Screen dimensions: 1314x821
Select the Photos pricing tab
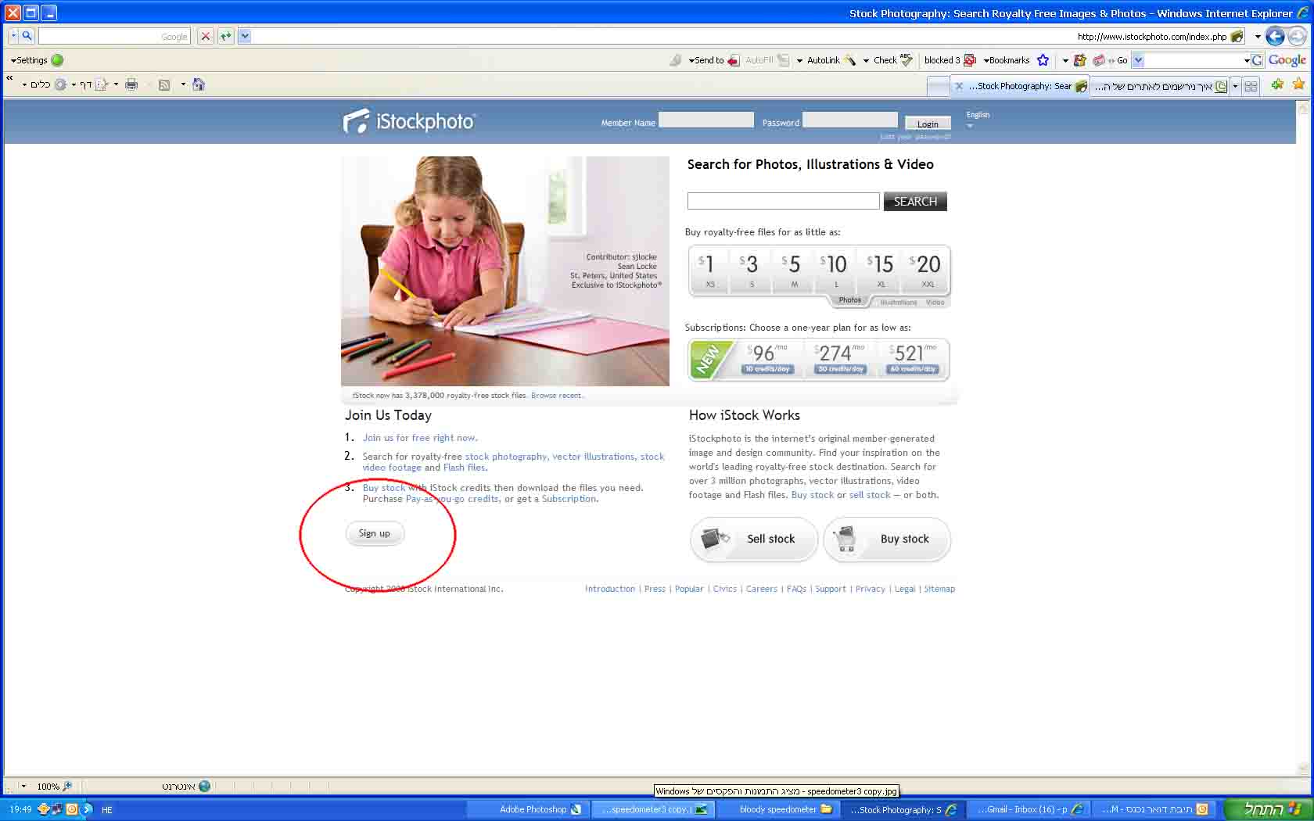849,300
